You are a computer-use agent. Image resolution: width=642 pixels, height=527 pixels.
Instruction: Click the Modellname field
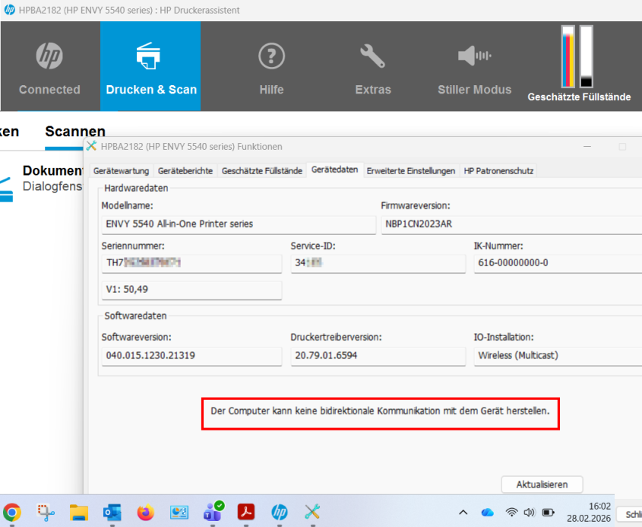point(239,224)
